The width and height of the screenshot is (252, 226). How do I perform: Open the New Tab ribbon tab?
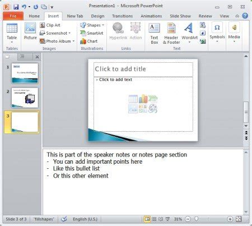[75, 16]
